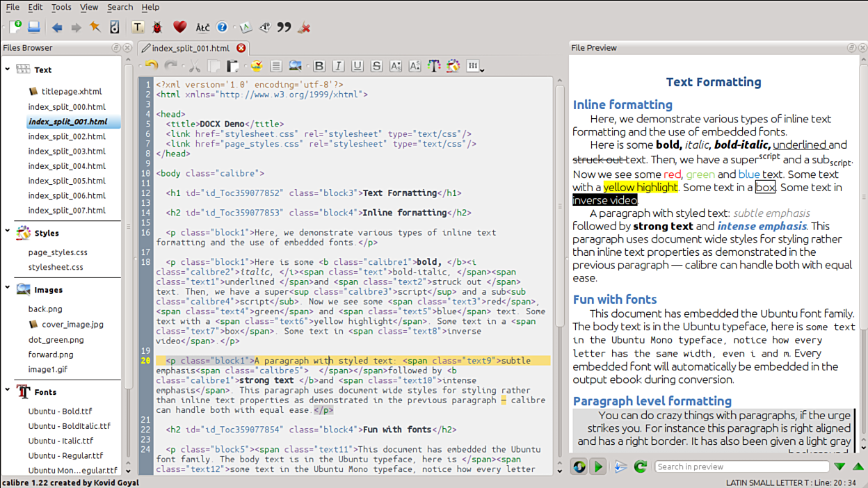Click the reload preview green arrow icon

point(640,466)
